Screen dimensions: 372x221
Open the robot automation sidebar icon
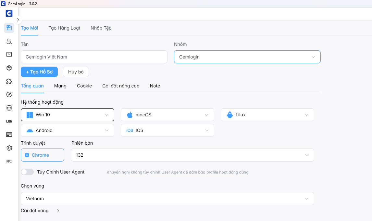coord(9,41)
